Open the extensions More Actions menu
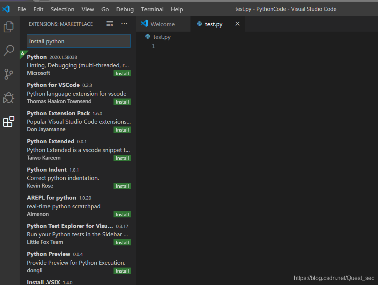Viewport: 378px width, 285px height. click(x=124, y=24)
